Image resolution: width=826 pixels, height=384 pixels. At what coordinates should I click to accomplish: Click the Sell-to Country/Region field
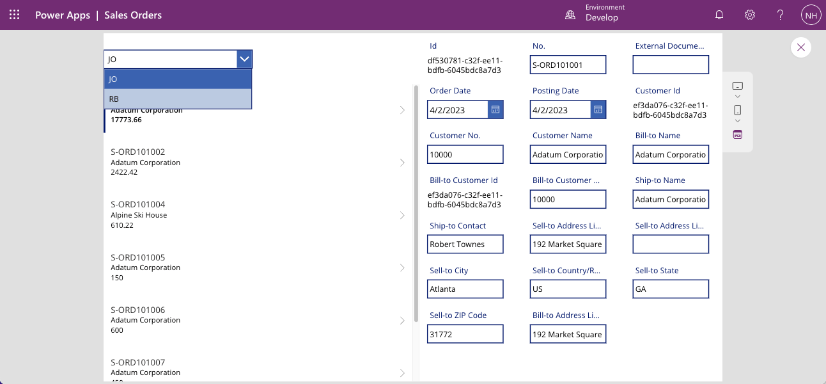tap(568, 289)
